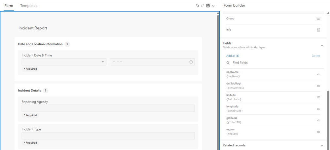Switch to the Templates tab
330x150 pixels.
click(x=29, y=6)
